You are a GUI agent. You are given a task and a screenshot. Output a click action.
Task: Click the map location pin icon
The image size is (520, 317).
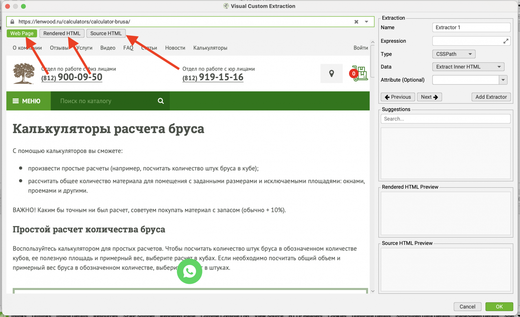click(331, 73)
